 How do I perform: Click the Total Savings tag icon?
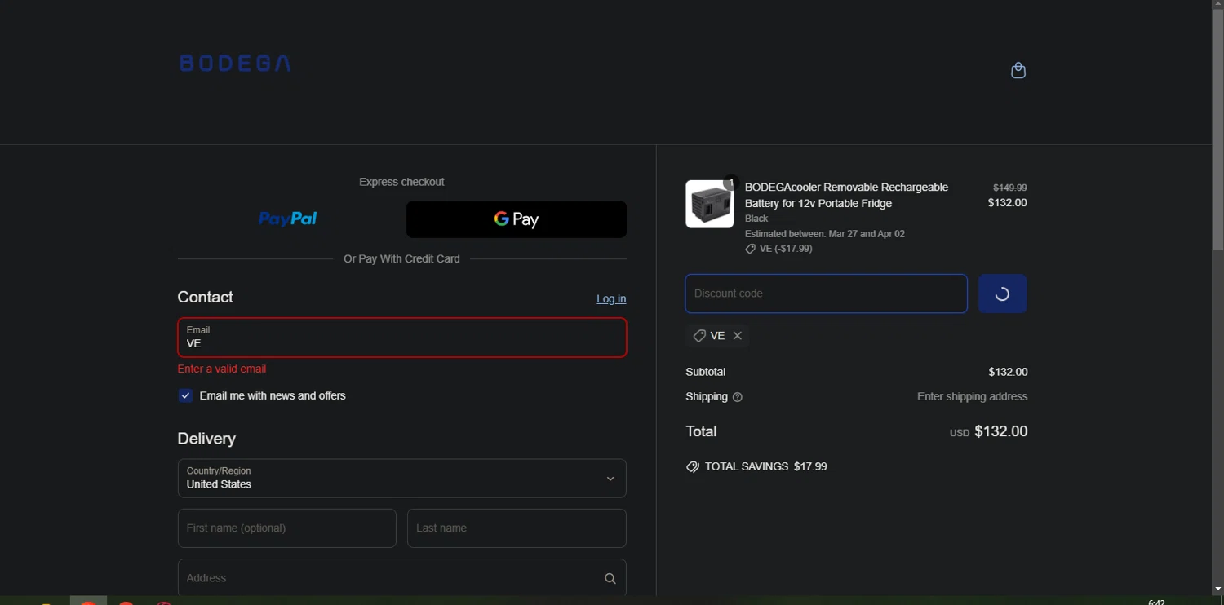coord(693,467)
